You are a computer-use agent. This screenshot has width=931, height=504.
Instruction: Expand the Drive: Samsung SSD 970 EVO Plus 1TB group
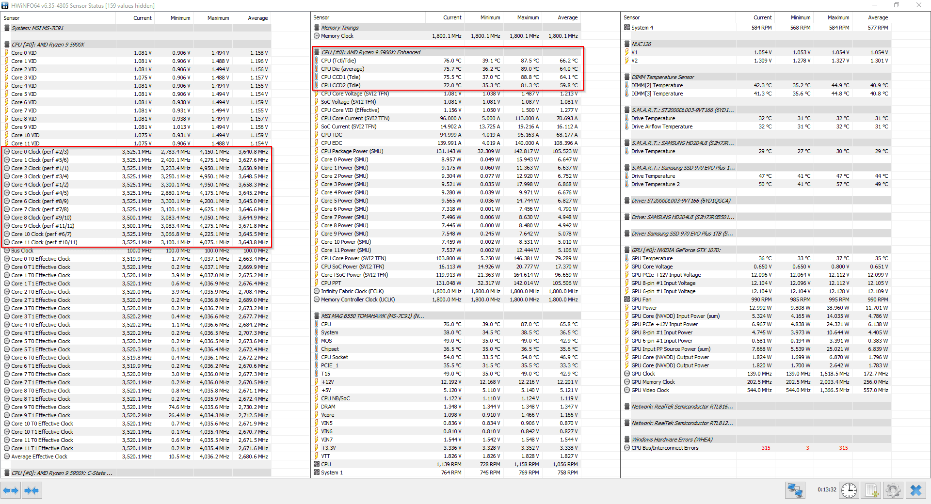[627, 234]
